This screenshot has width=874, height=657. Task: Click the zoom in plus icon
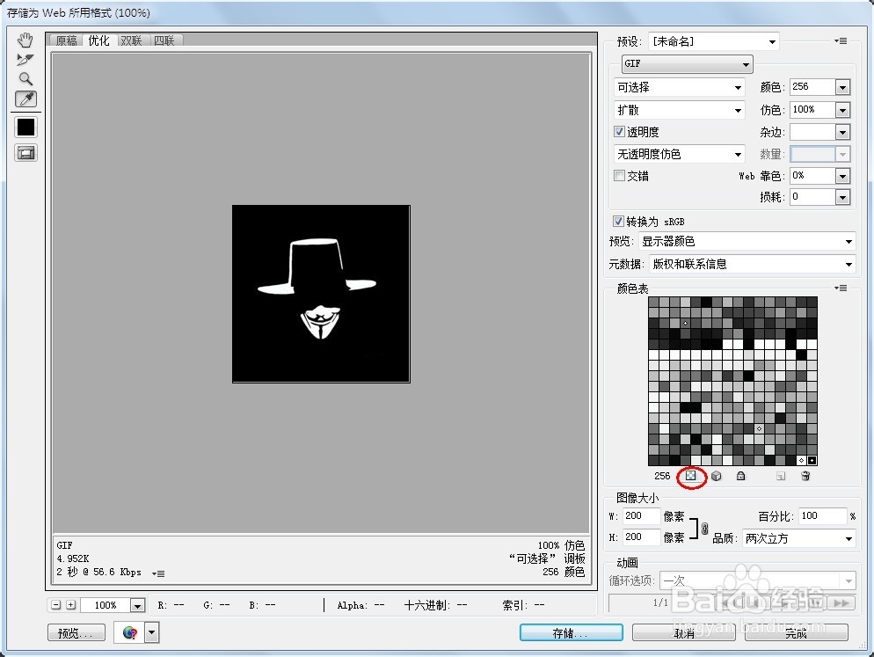(x=71, y=604)
